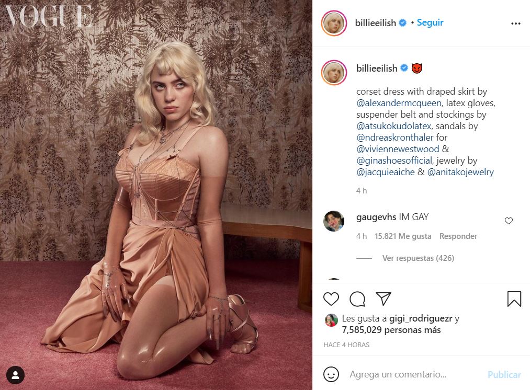Open @alexandermcqueen profile link
This screenshot has height=390, width=530.
click(399, 103)
